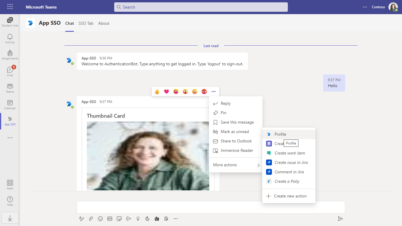
Task: Open Student Hub in the sidebar
Action: 10,22
